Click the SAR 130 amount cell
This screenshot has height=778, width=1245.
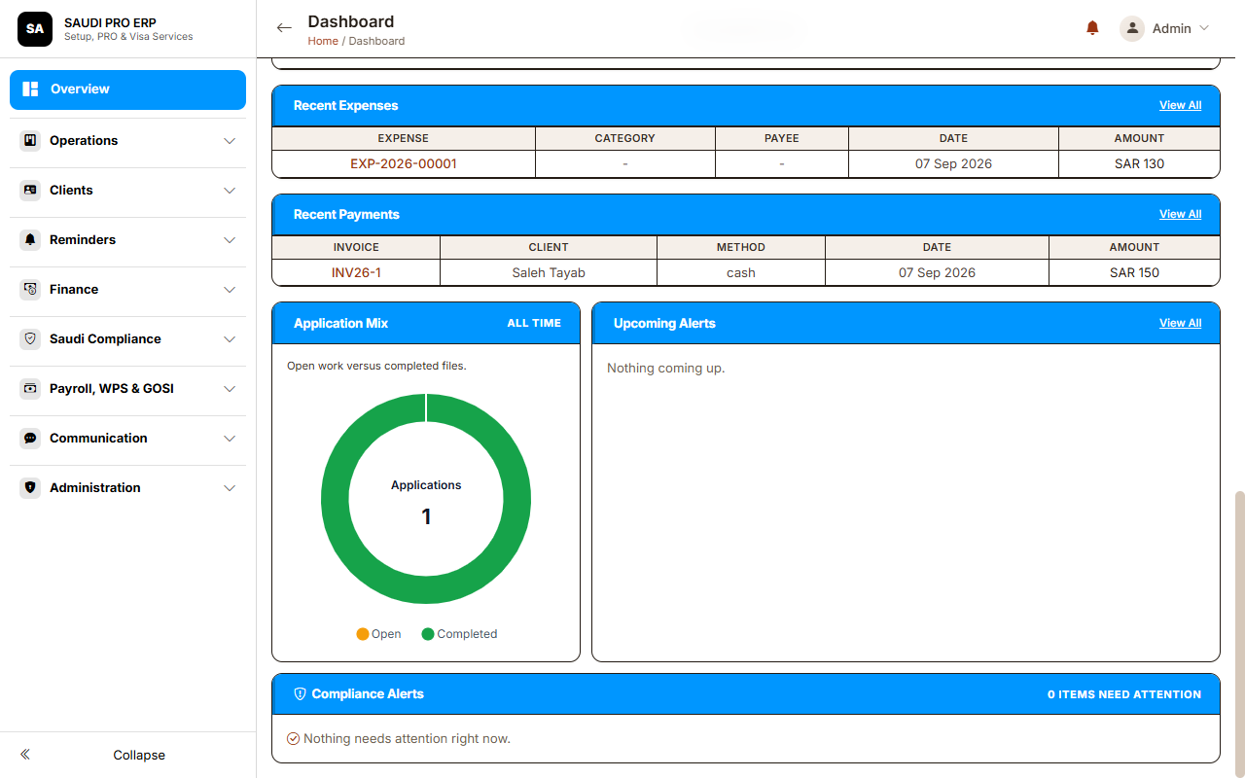tap(1139, 164)
